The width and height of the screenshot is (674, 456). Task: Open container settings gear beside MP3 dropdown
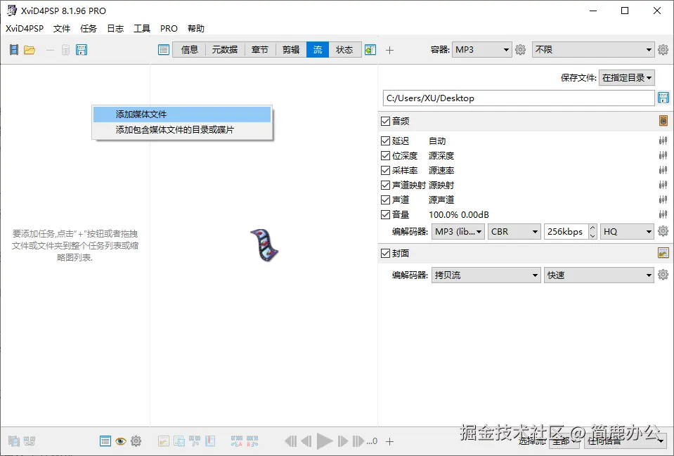click(520, 50)
